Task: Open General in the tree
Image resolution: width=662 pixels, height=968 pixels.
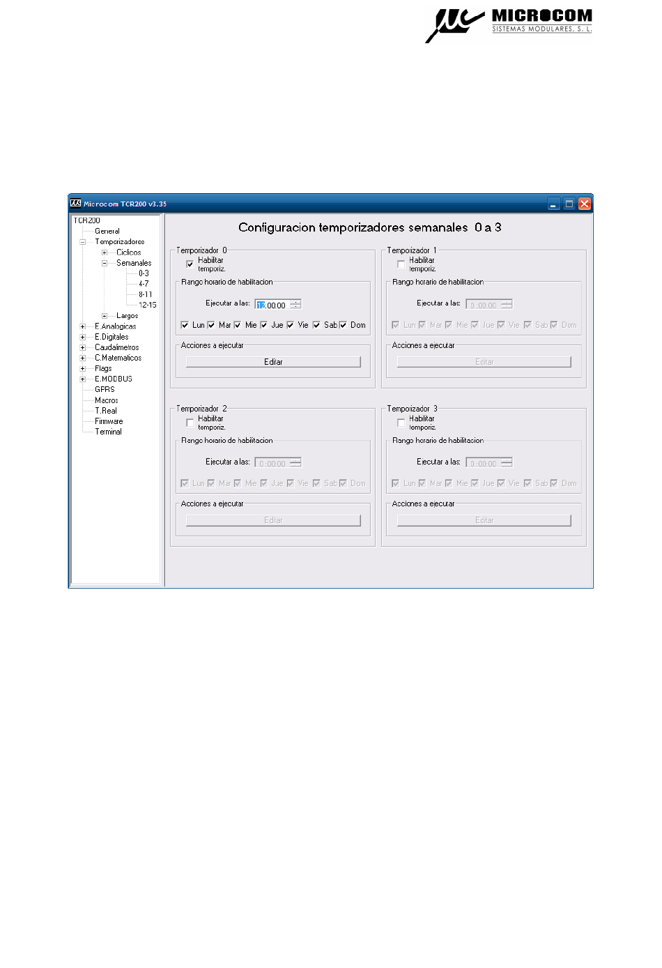Action: pyautogui.click(x=107, y=232)
